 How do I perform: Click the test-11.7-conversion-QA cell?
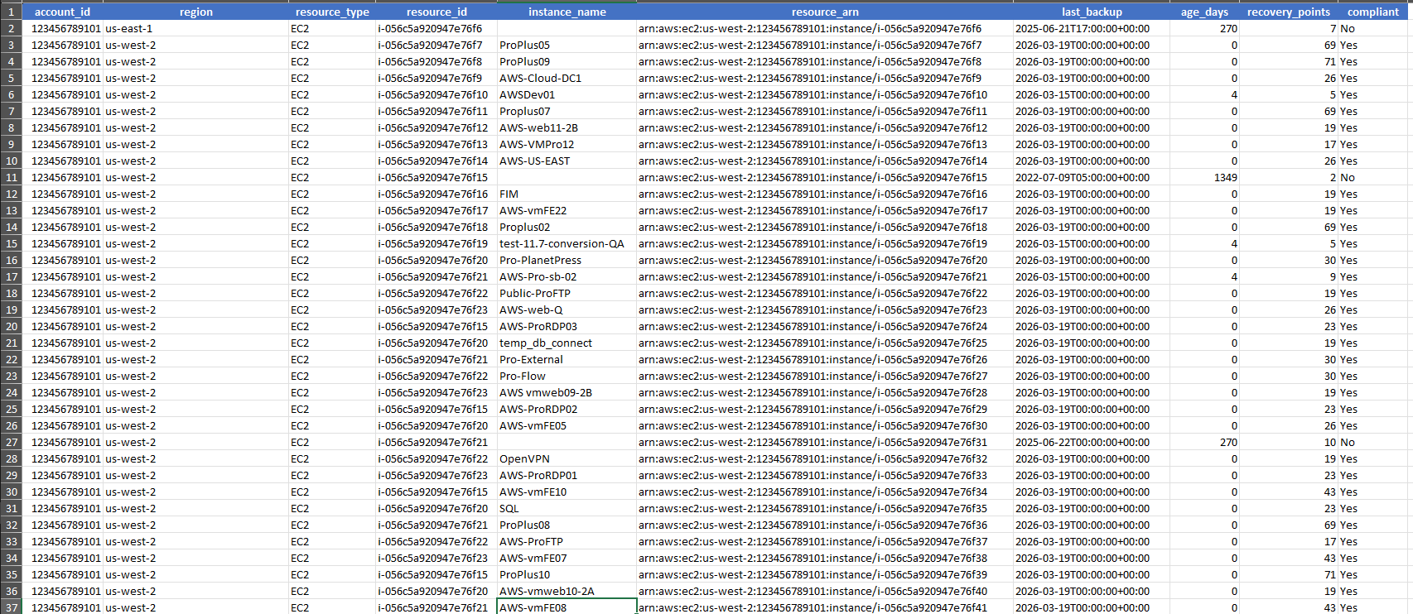[567, 243]
